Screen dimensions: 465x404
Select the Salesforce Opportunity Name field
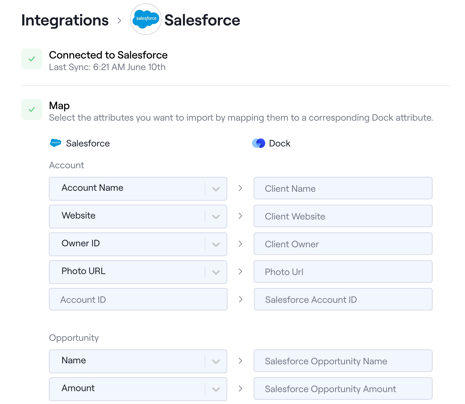pyautogui.click(x=343, y=361)
